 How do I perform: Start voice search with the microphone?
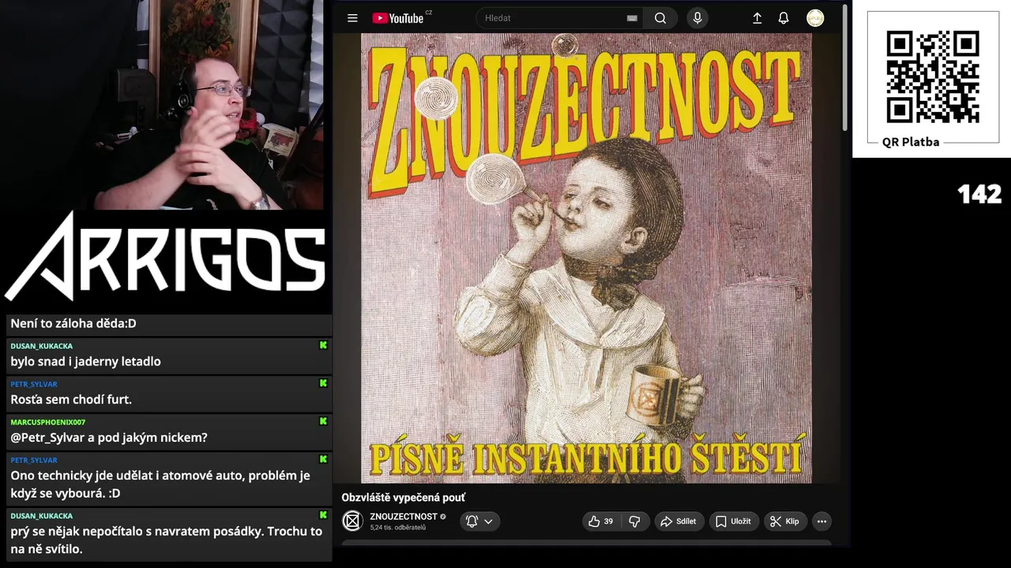[697, 18]
